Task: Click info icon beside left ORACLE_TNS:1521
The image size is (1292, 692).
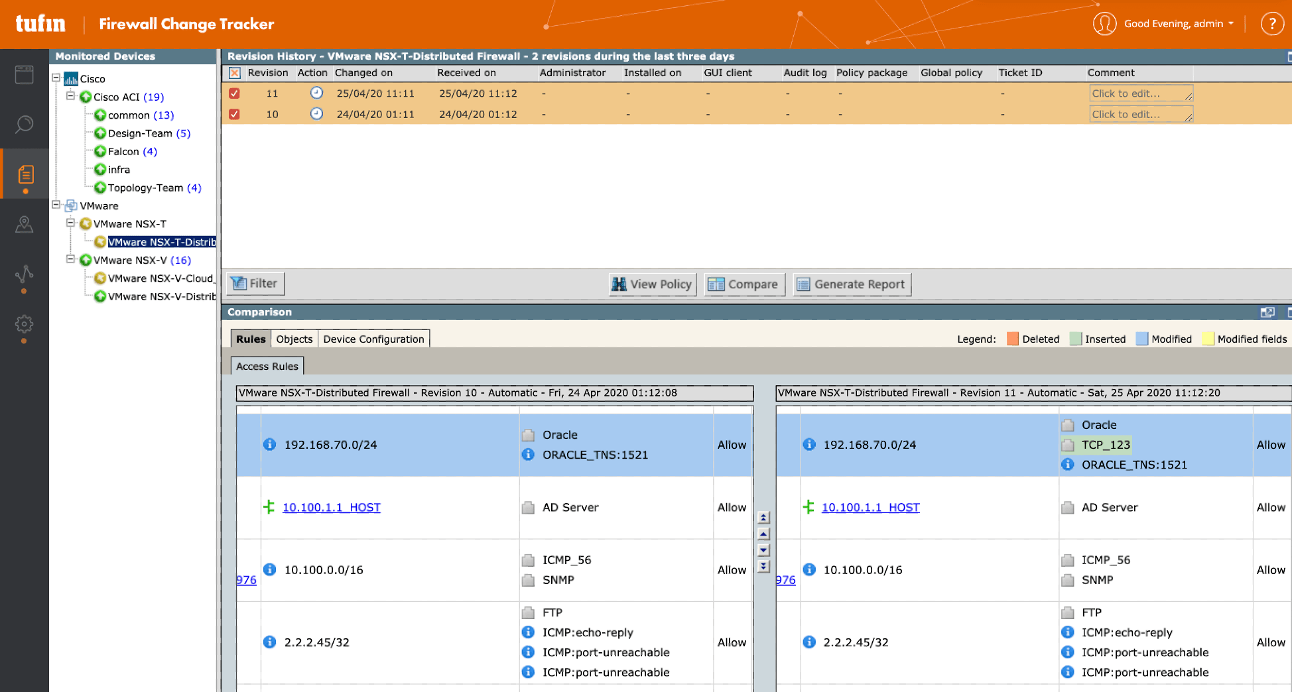Action: point(528,454)
